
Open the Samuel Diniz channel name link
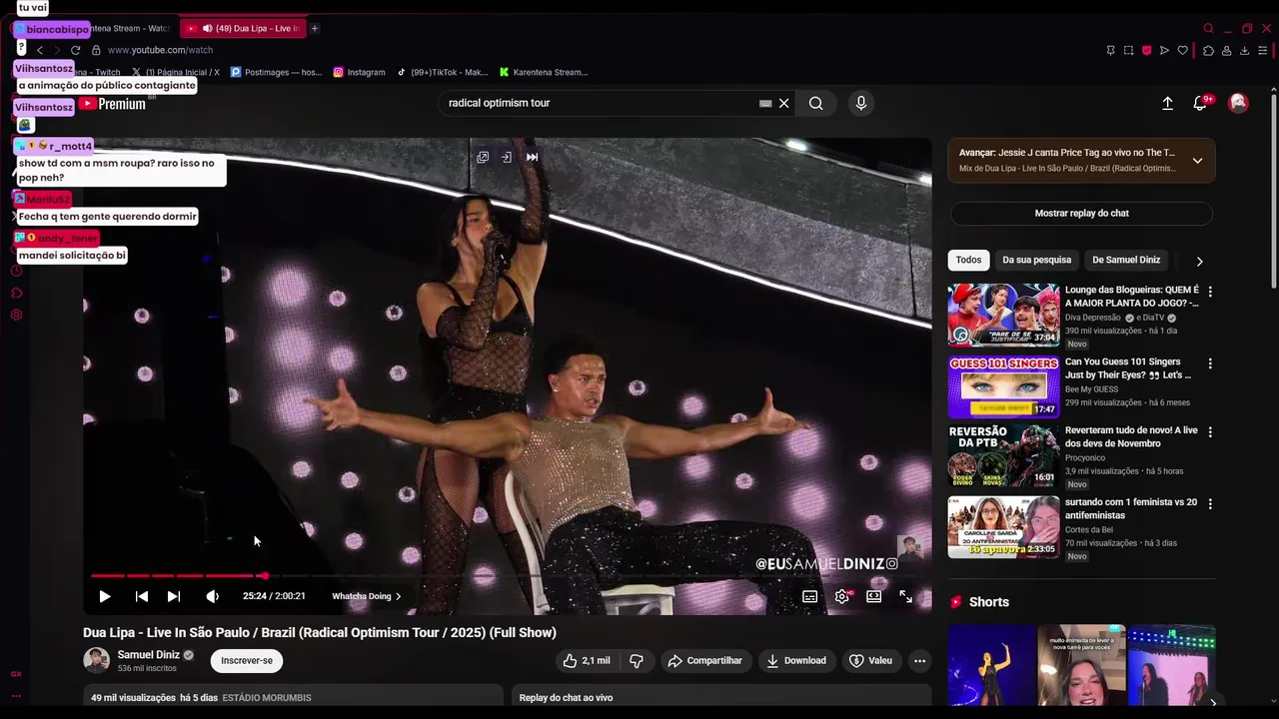[149, 655]
